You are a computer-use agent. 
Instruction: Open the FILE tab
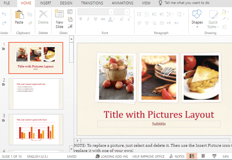point(7,3)
